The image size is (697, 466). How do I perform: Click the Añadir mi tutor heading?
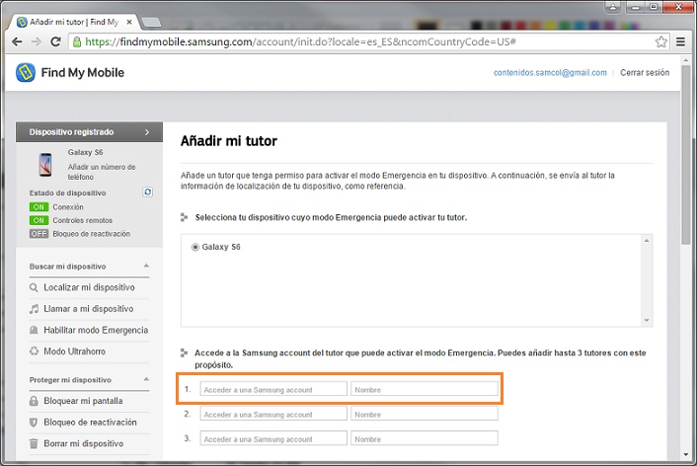pos(228,141)
